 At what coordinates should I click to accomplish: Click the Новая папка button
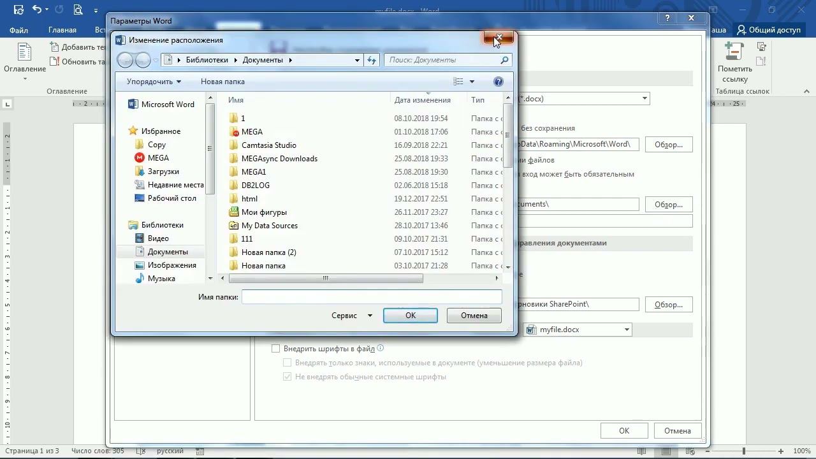(222, 82)
